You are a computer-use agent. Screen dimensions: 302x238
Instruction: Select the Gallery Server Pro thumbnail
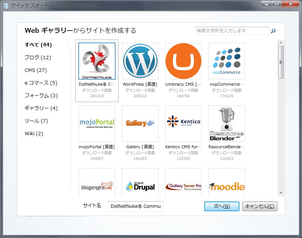pos(183,185)
